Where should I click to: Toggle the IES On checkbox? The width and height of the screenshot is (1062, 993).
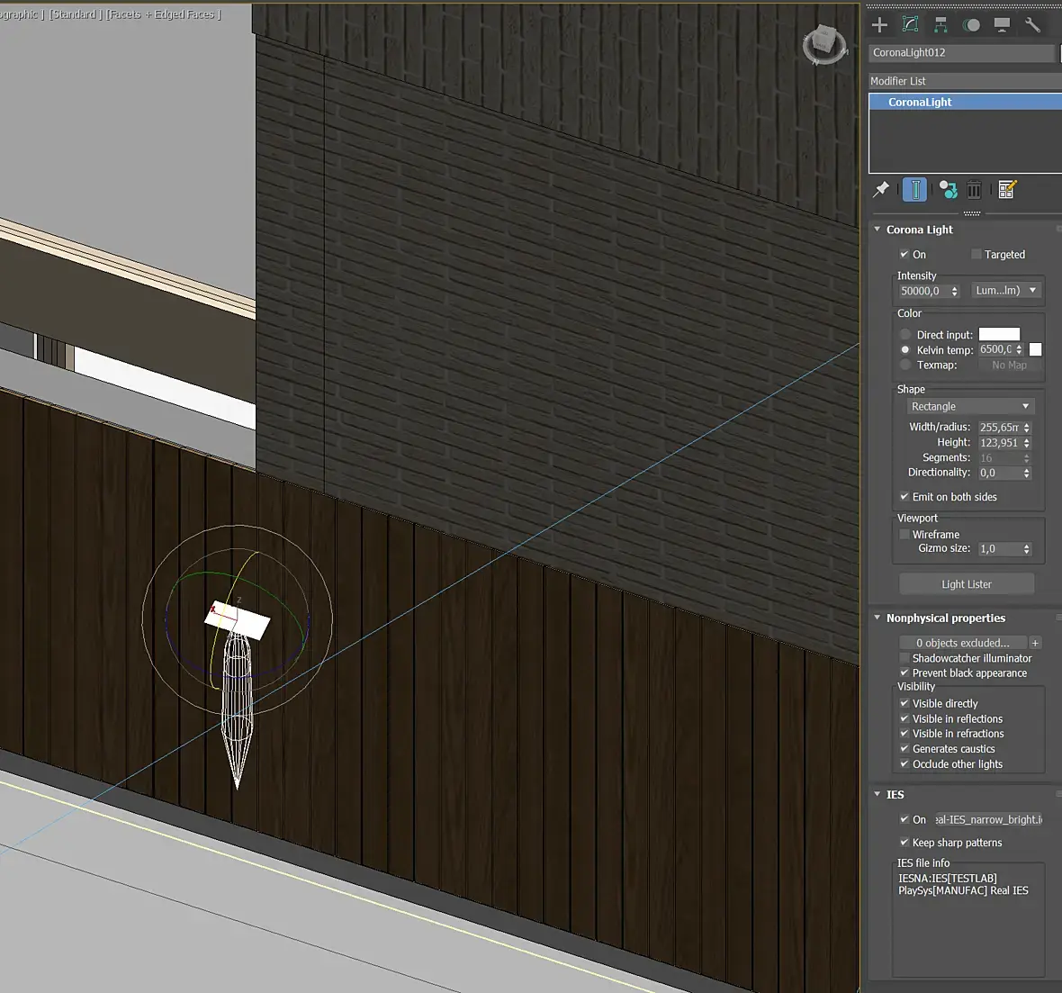pyautogui.click(x=904, y=819)
